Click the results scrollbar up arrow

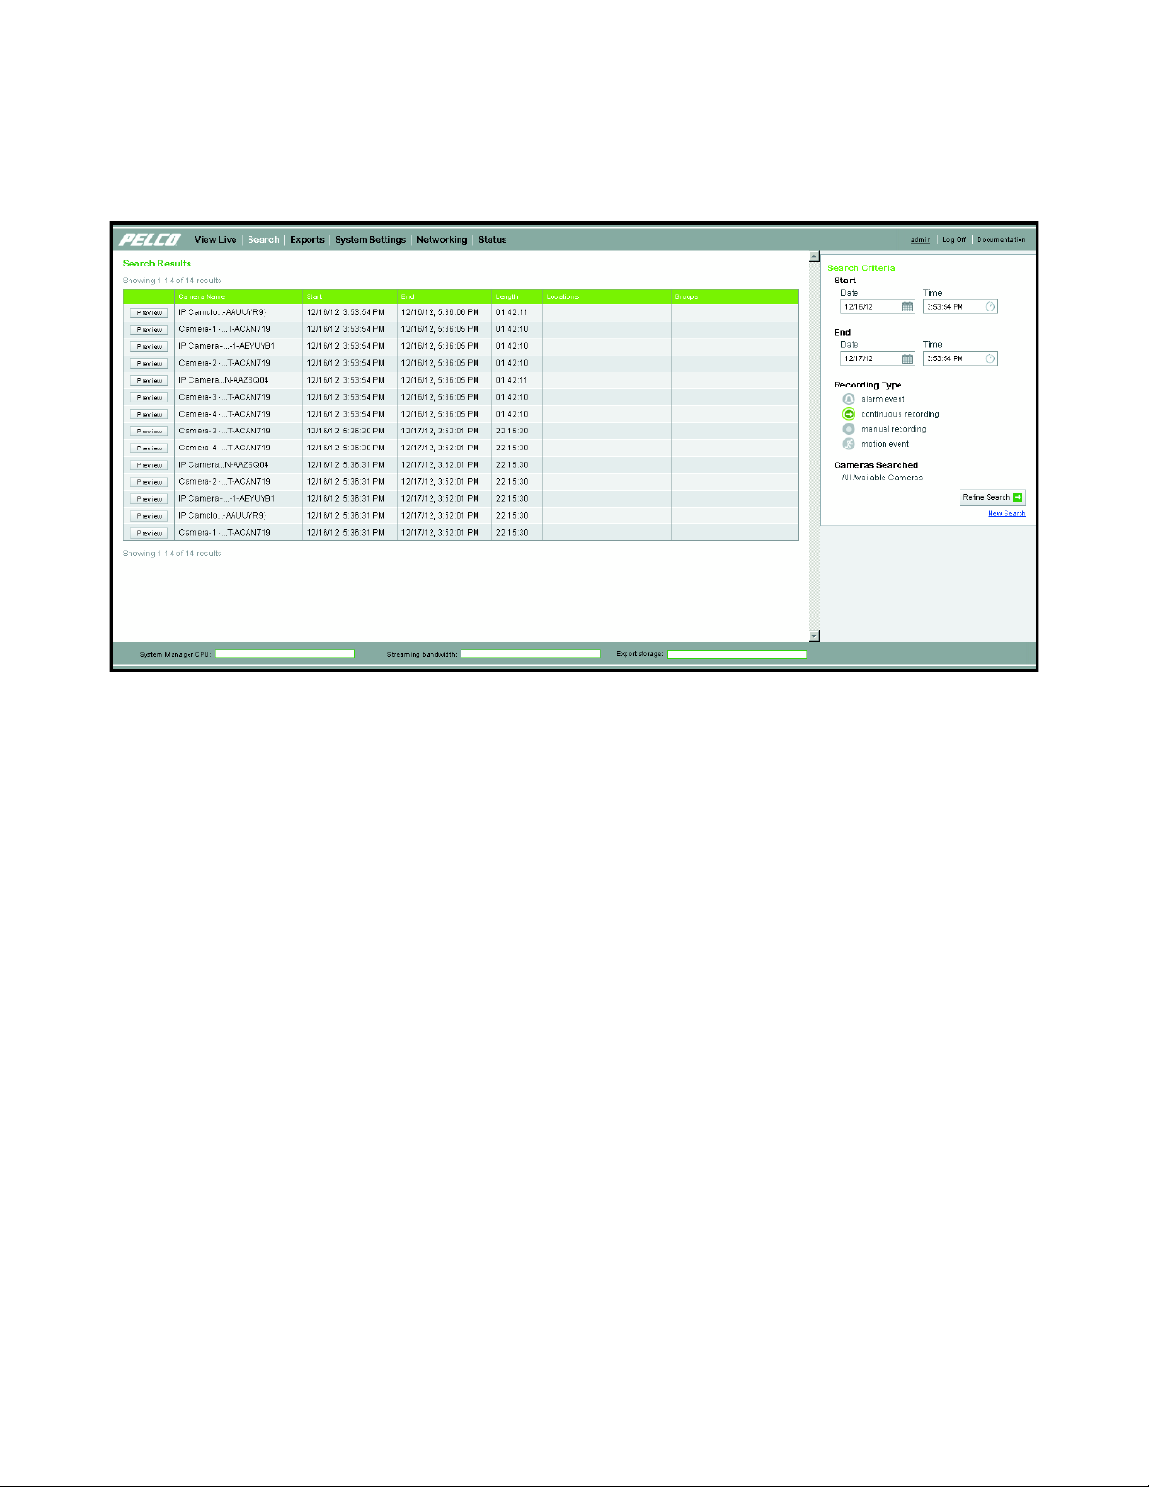(x=814, y=256)
